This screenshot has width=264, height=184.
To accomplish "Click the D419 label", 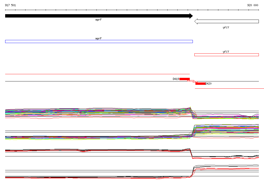I will pyautogui.click(x=176, y=79).
